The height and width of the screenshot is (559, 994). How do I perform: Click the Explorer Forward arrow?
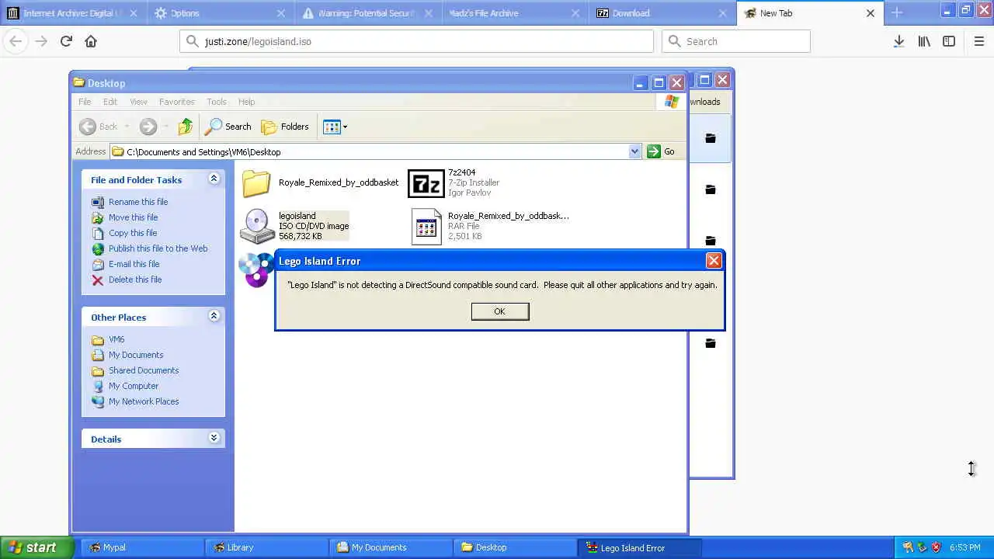148,127
